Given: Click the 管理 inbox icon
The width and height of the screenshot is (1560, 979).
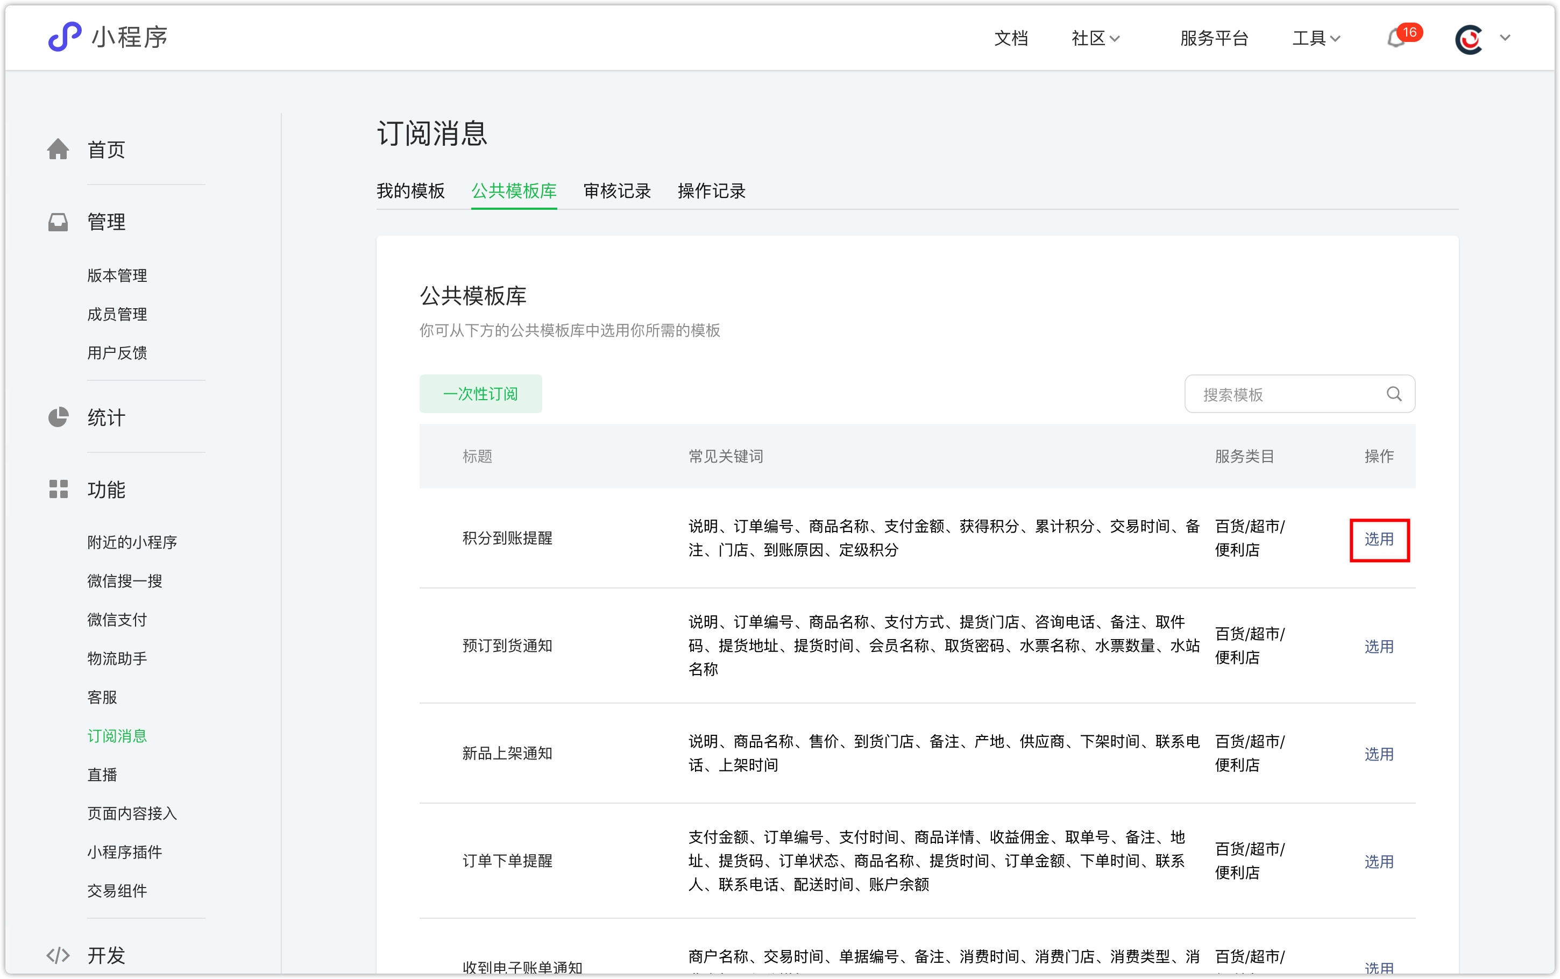Looking at the screenshot, I should pyautogui.click(x=58, y=222).
